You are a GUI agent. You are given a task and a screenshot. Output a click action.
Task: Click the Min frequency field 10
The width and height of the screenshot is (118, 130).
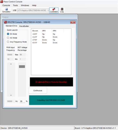tap(10, 59)
